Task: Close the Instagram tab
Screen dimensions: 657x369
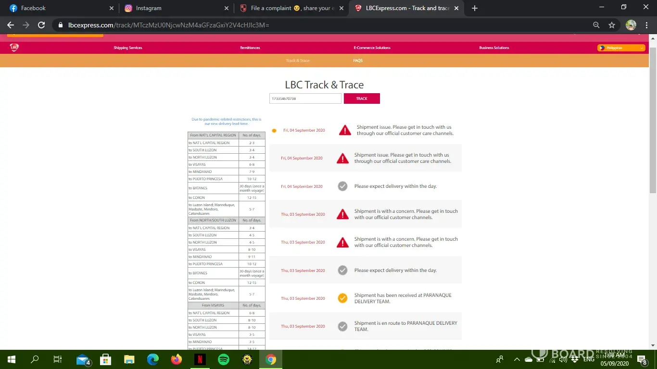Action: point(227,8)
